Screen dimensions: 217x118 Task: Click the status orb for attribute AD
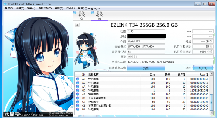click(77, 90)
